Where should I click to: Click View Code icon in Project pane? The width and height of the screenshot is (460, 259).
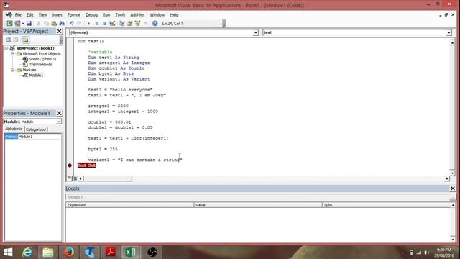[x=8, y=40]
